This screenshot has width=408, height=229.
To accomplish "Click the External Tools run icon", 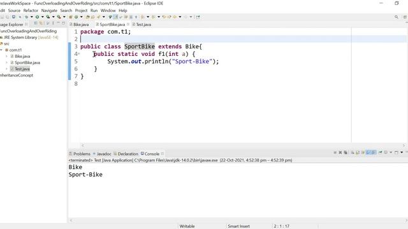I will (x=59, y=17).
